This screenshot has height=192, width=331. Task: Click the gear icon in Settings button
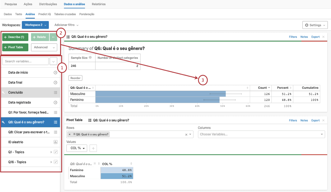coord(307,25)
